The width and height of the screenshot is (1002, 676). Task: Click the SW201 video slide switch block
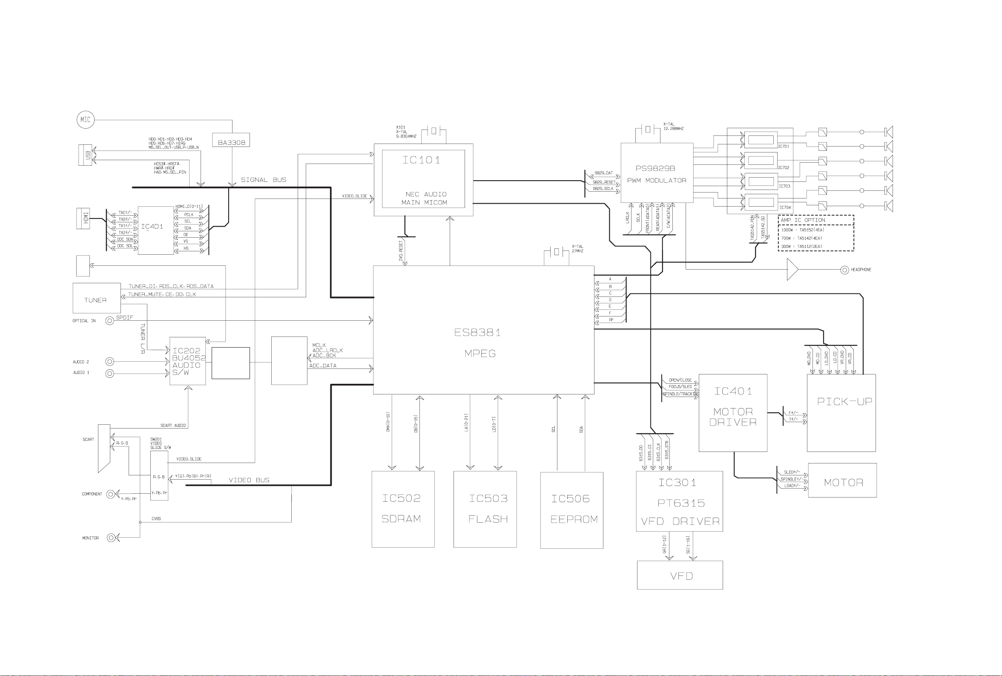point(159,475)
